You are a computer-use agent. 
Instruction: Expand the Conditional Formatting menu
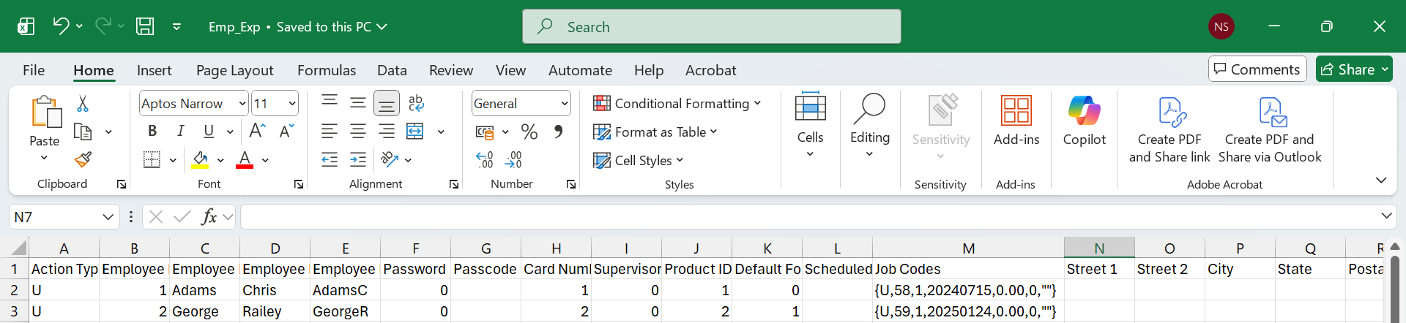(x=677, y=104)
